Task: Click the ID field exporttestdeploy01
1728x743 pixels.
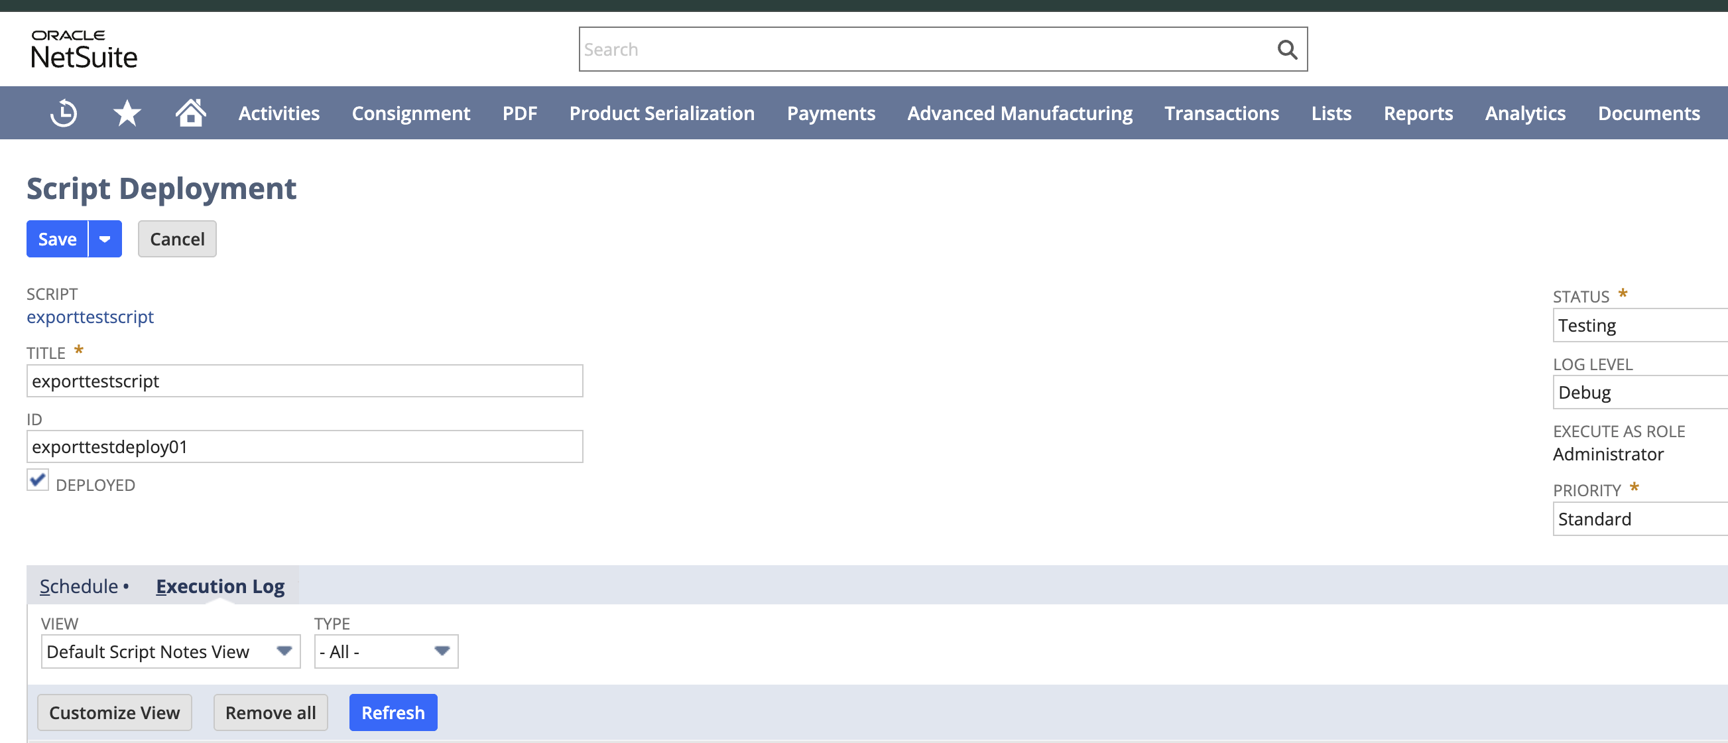Action: coord(304,446)
